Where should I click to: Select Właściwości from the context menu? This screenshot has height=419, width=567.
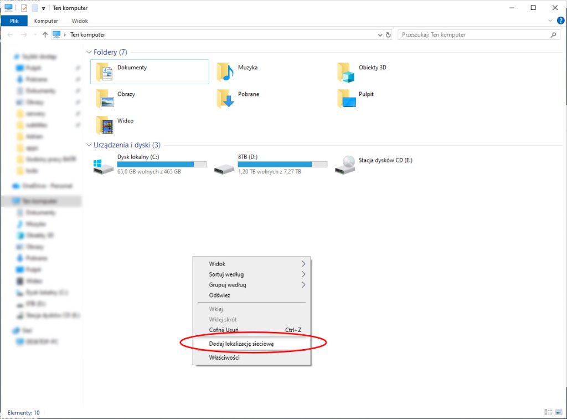click(x=224, y=357)
